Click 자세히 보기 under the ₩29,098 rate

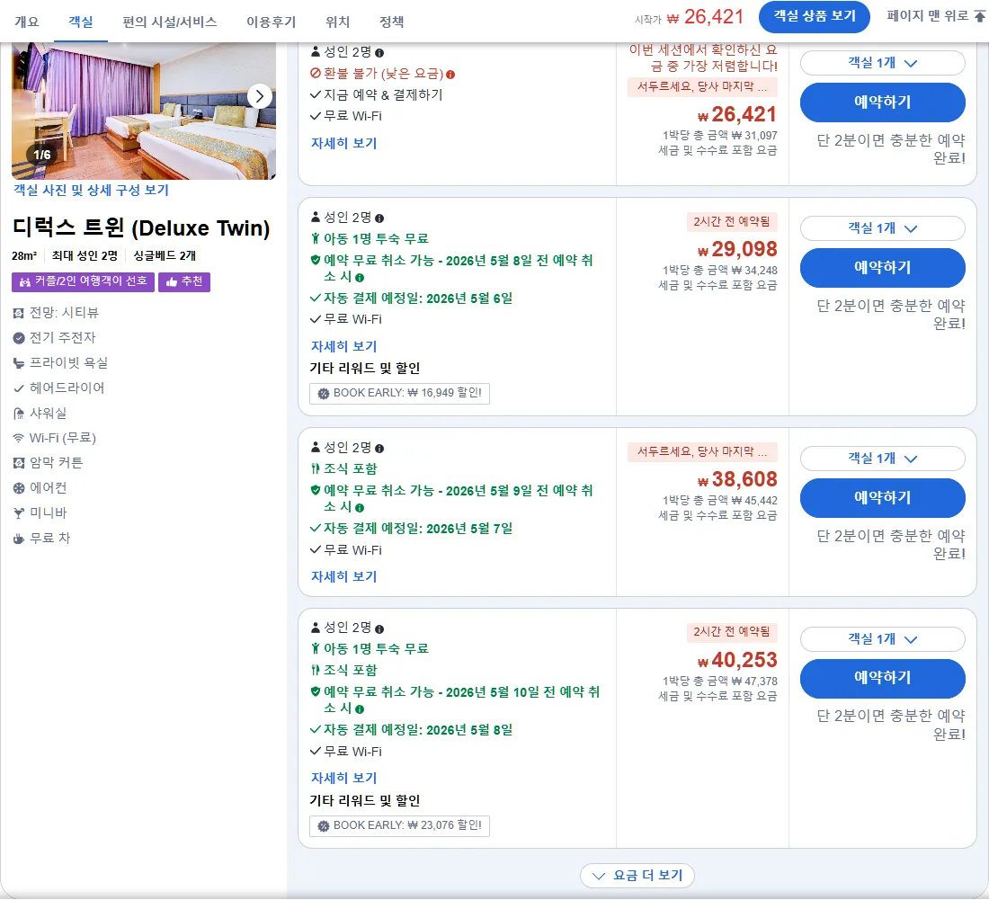(x=343, y=346)
